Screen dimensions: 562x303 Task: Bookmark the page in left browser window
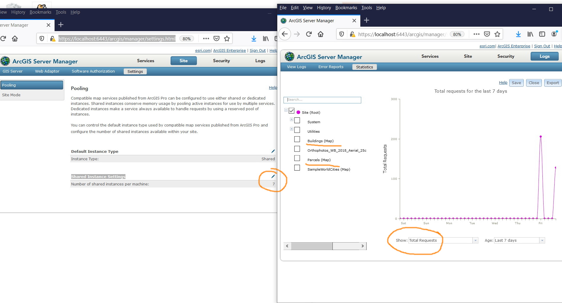coord(227,39)
